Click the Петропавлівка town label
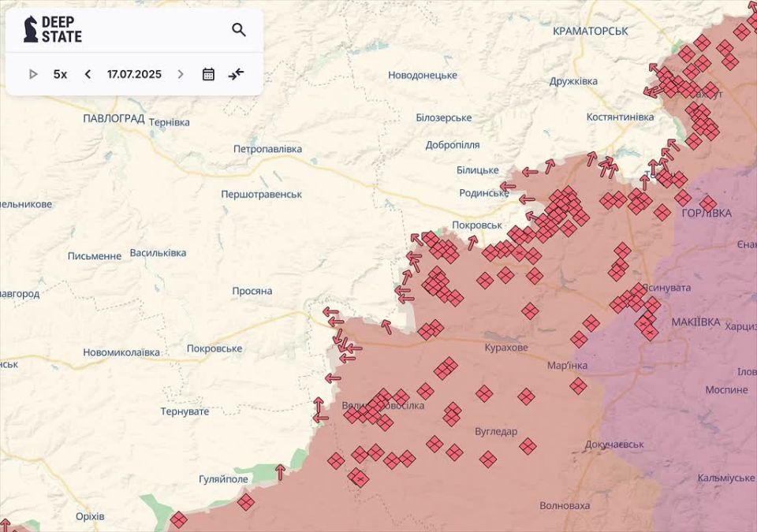The width and height of the screenshot is (757, 532). (267, 148)
